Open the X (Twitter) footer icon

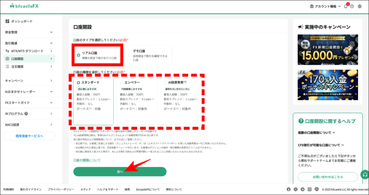pyautogui.click(x=295, y=189)
